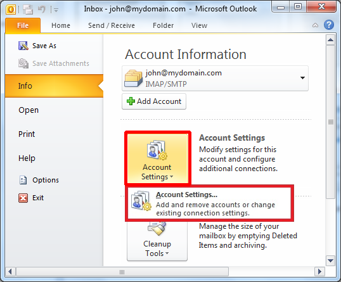341x282 pixels.
Task: Click the Save Attachments icon
Action: click(x=23, y=63)
